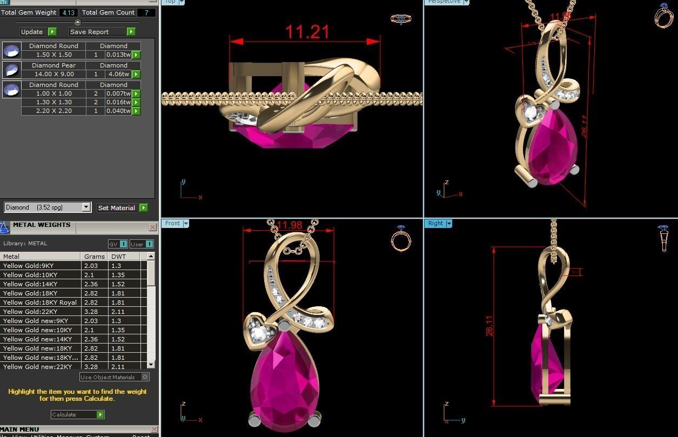Select the Yellow Gold:22KY row
Screen dimensions: 678x437
(x=73, y=312)
